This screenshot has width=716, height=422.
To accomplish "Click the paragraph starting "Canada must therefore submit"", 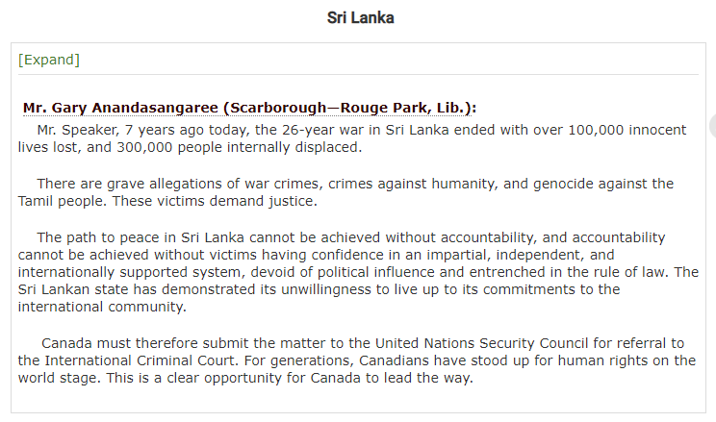I will point(357,360).
